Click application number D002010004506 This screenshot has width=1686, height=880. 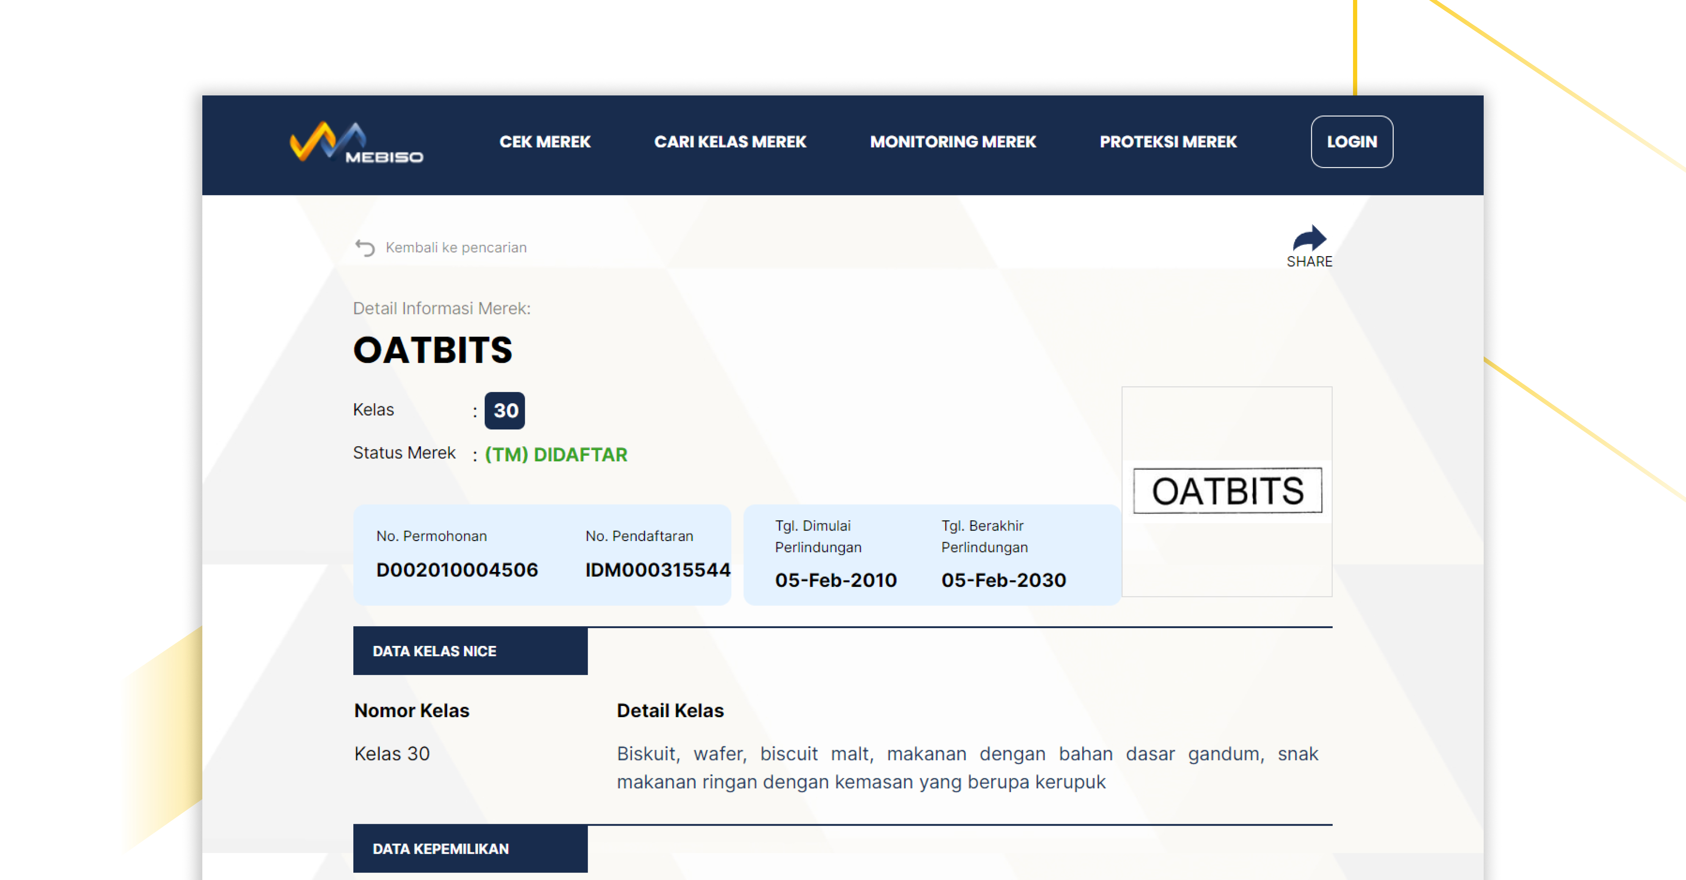coord(457,569)
